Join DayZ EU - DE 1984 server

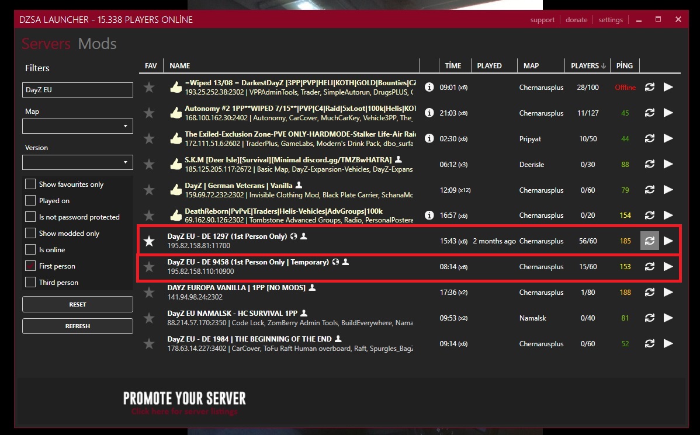click(668, 343)
